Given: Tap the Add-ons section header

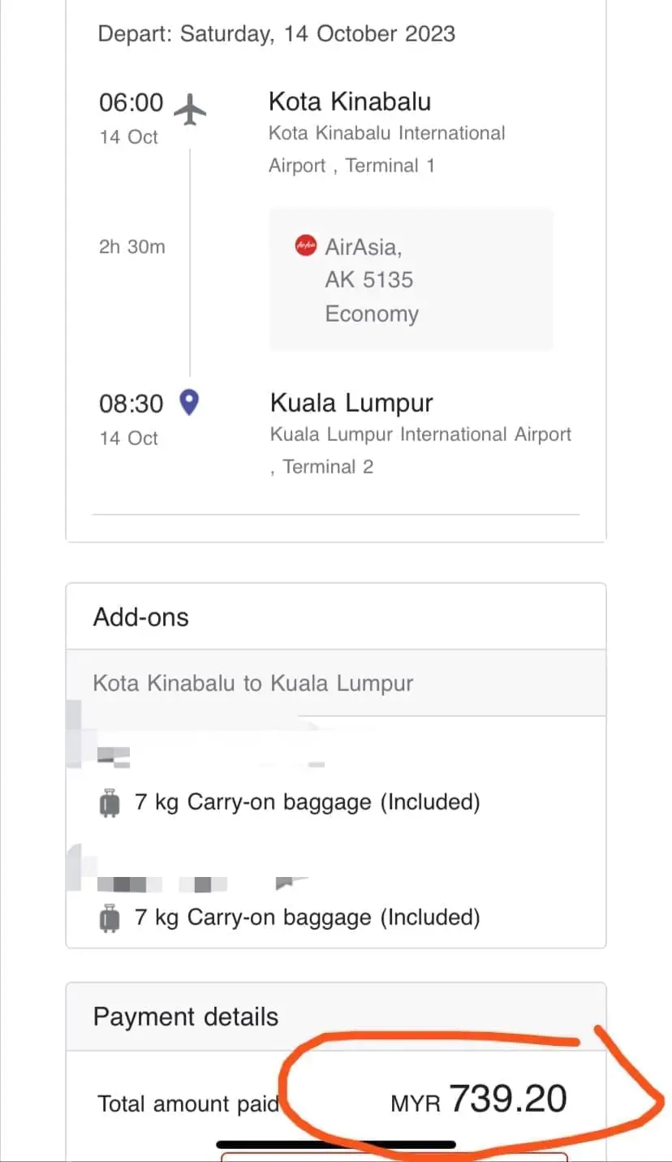Looking at the screenshot, I should [x=141, y=617].
